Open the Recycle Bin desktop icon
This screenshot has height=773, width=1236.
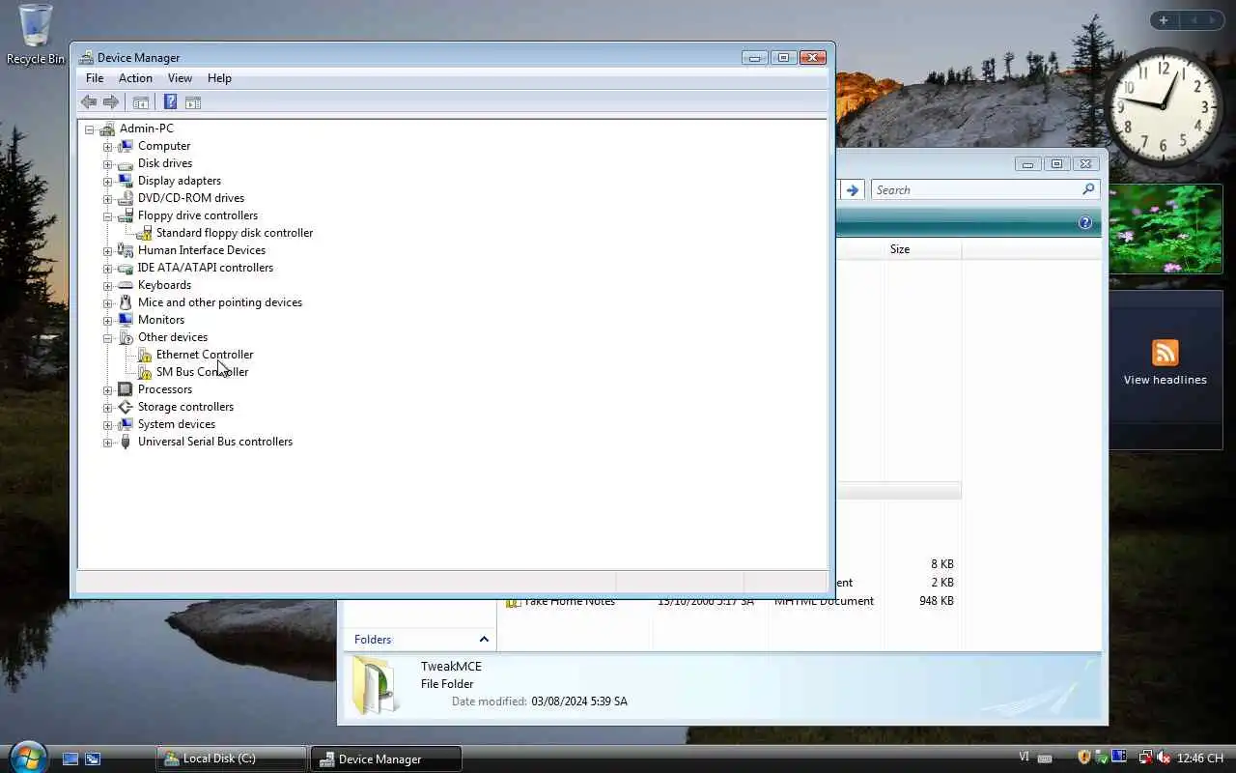(x=36, y=35)
